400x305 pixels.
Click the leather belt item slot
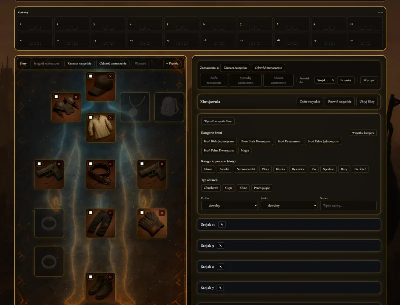tap(101, 175)
